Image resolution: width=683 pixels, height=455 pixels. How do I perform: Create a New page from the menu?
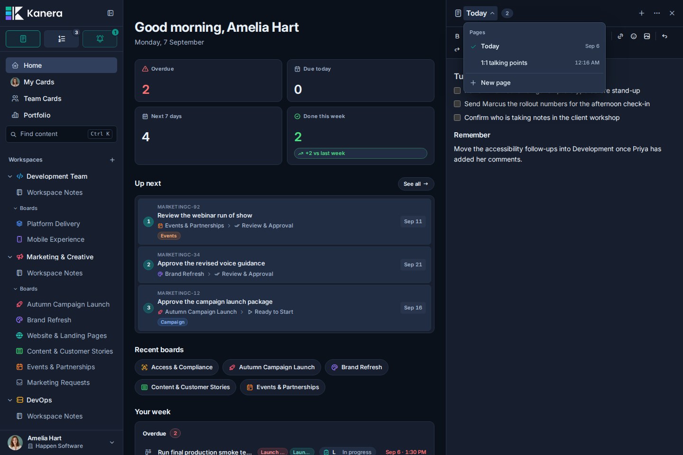pyautogui.click(x=535, y=82)
